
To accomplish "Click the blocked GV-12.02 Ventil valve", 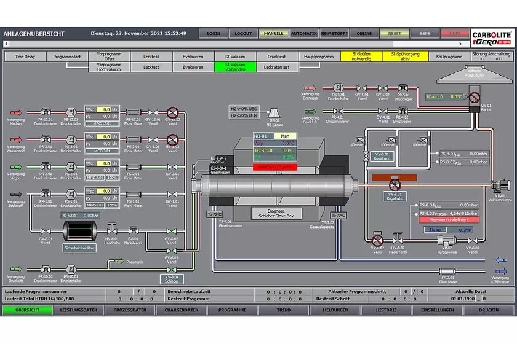I will pyautogui.click(x=172, y=112).
